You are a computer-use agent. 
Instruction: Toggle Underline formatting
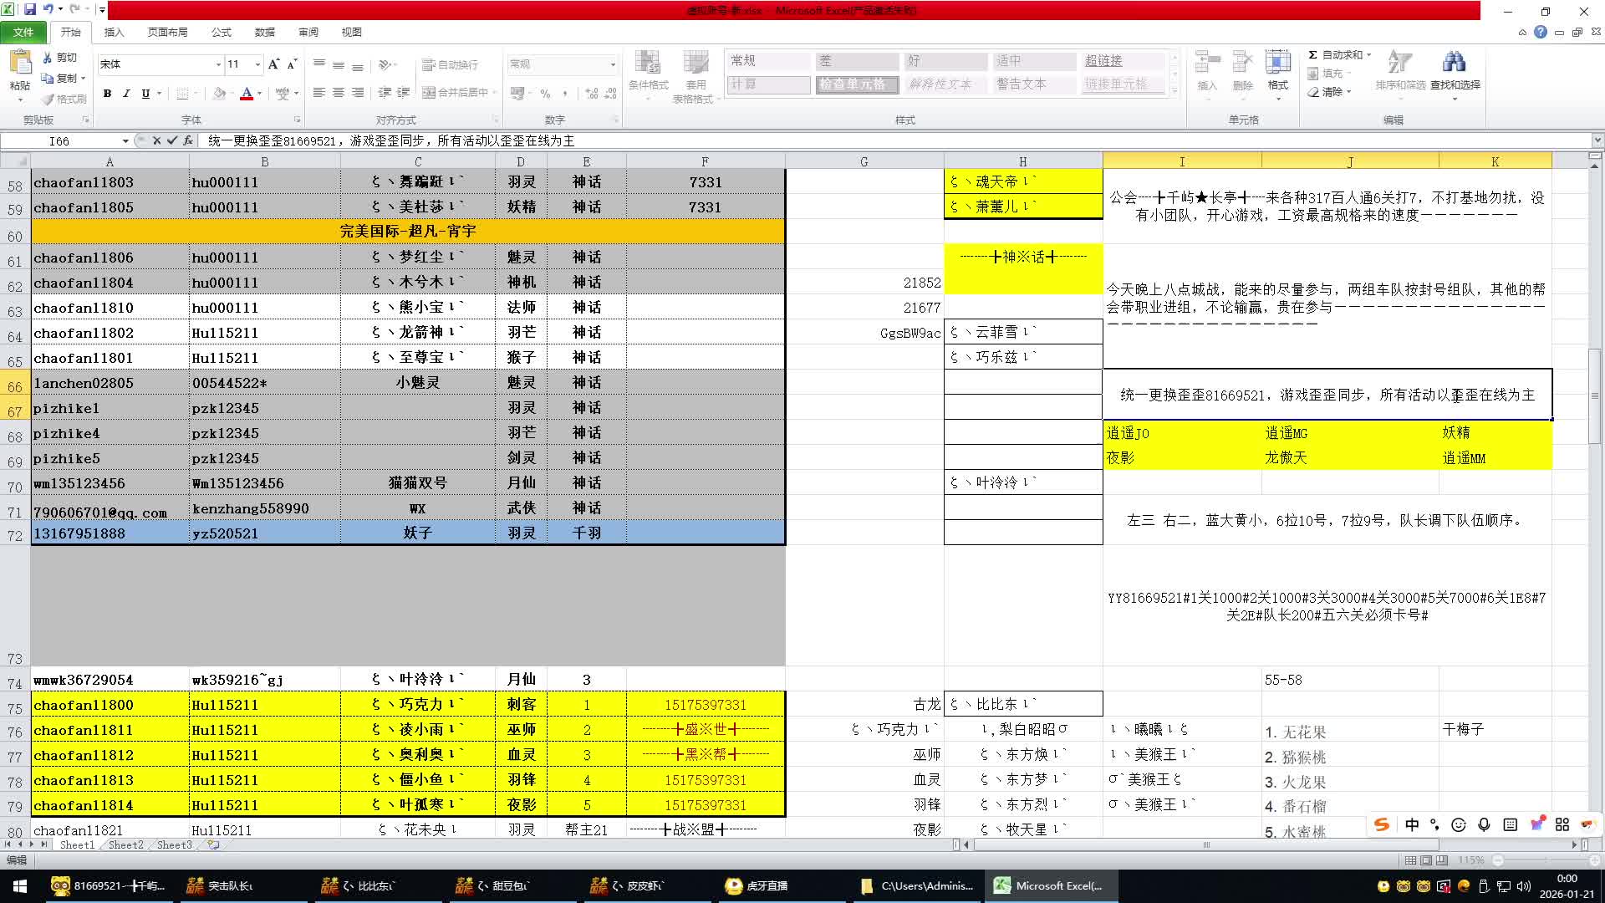coord(145,94)
